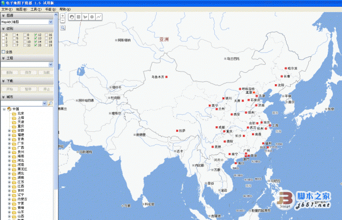
Task: Click the 北京 folder icon
Action: [14, 113]
